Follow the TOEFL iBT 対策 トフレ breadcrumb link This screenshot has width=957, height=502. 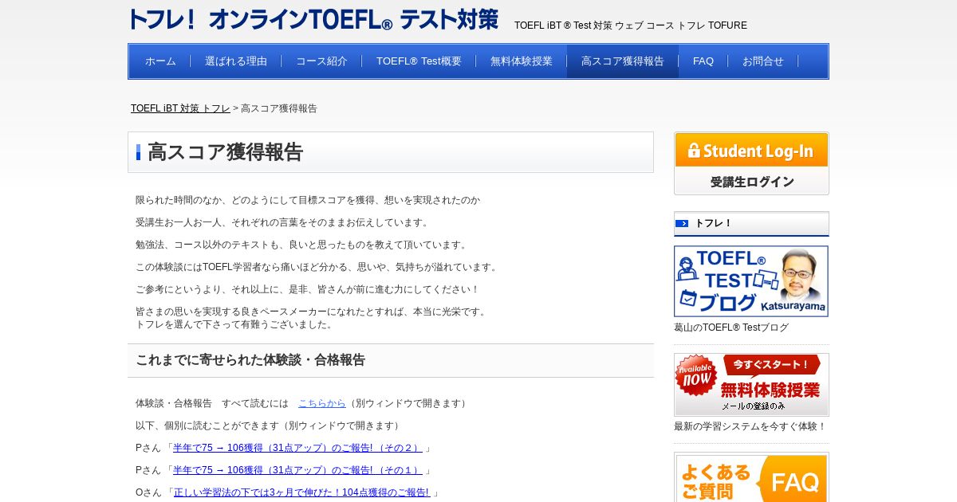click(x=180, y=108)
